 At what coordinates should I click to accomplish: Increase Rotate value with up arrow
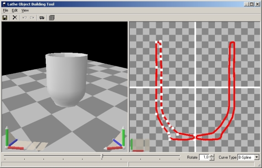(x=212, y=156)
